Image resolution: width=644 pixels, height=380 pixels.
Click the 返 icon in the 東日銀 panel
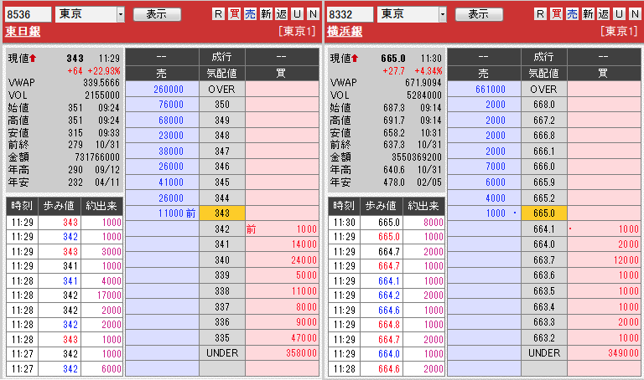pyautogui.click(x=282, y=14)
